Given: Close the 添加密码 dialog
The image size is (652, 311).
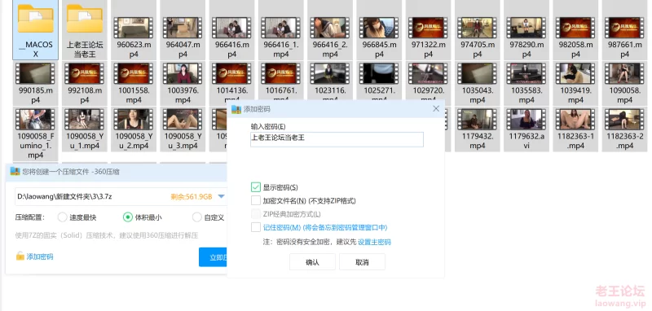Looking at the screenshot, I should 436,109.
